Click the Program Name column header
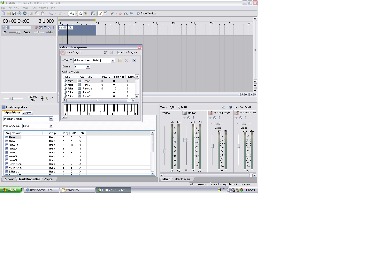Image resolution: width=368 pixels, height=276 pixels. coord(23,133)
